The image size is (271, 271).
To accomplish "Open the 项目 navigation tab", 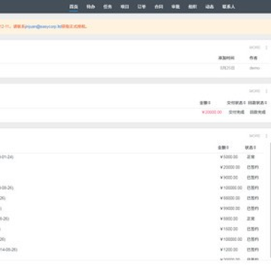I will [125, 7].
